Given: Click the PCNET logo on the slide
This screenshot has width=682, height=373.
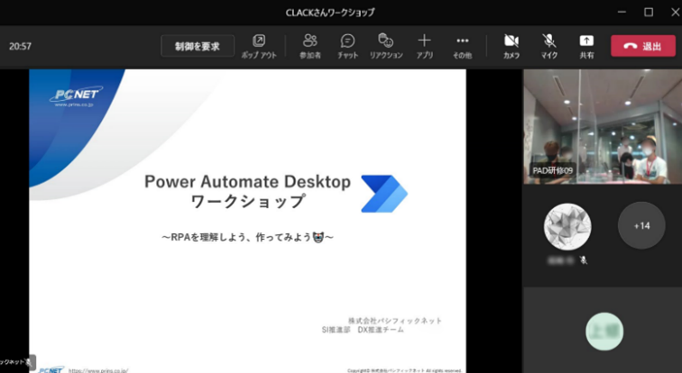Looking at the screenshot, I should pyautogui.click(x=76, y=96).
